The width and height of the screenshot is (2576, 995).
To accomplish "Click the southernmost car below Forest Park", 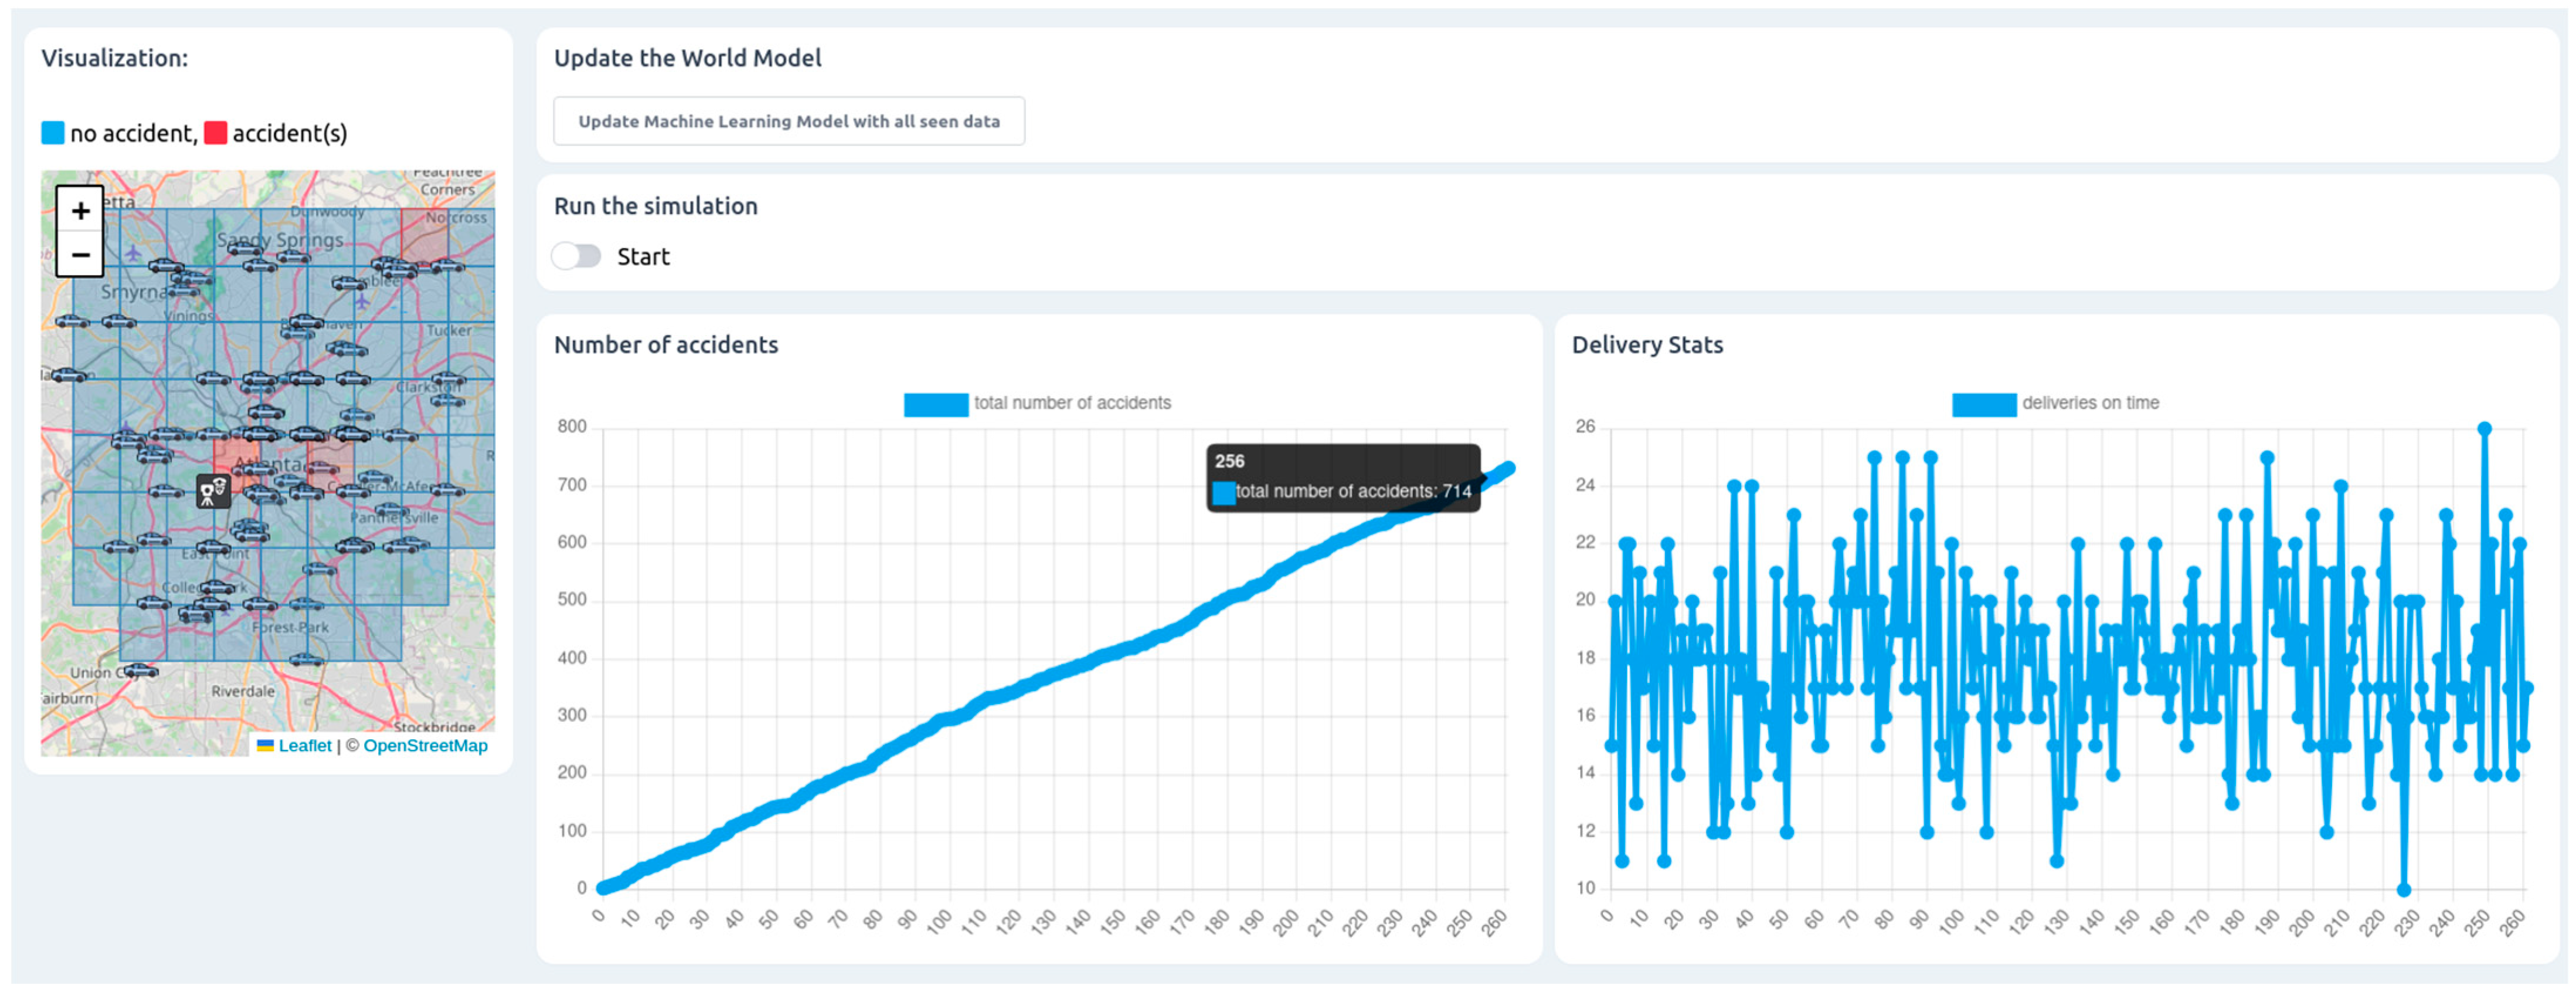I will point(306,659).
